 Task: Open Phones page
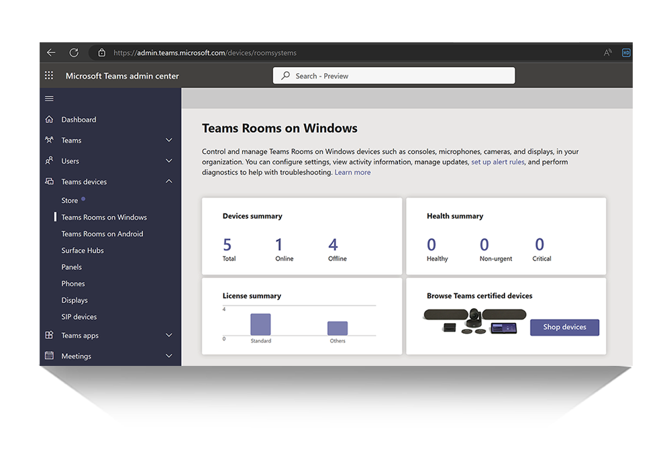point(73,283)
